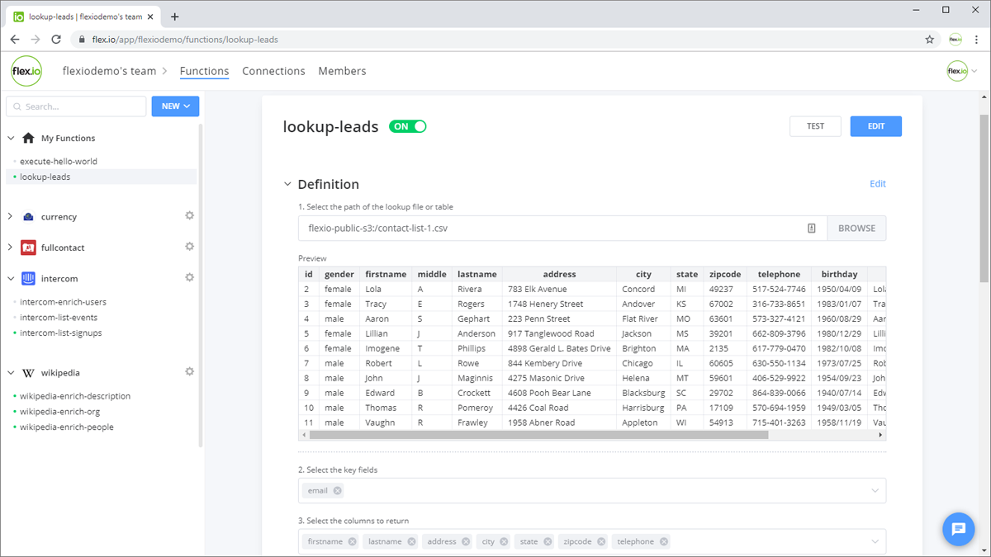The height and width of the screenshot is (557, 991).
Task: Open the NEW dropdown button
Action: (175, 106)
